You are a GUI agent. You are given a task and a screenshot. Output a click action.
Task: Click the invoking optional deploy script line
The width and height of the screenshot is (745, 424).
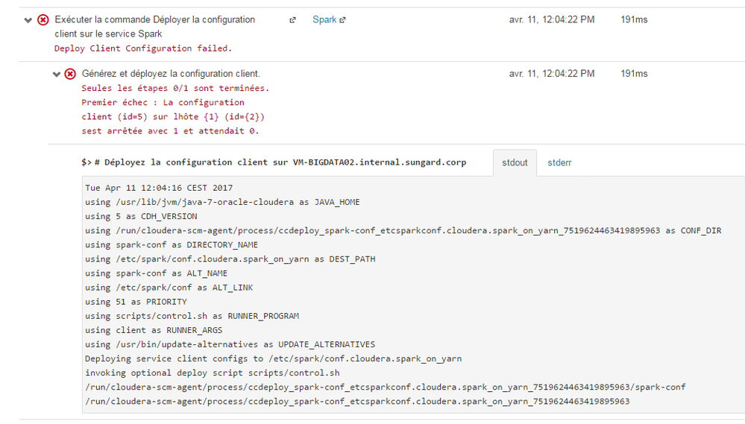(x=213, y=373)
